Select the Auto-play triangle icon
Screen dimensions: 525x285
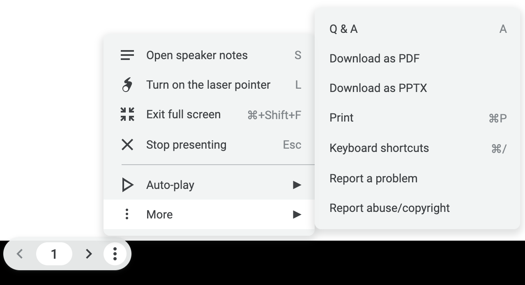(x=127, y=185)
